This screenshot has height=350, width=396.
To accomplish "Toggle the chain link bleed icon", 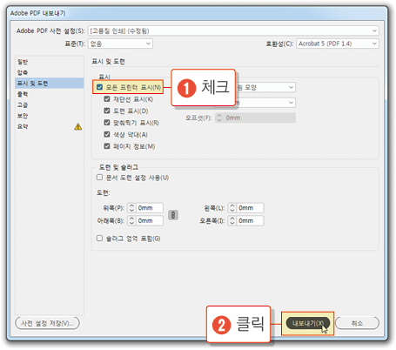I will click(173, 215).
